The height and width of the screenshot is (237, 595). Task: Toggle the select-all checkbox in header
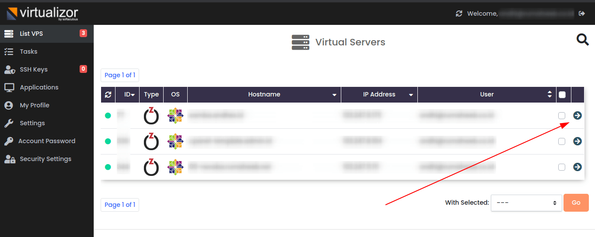(562, 95)
